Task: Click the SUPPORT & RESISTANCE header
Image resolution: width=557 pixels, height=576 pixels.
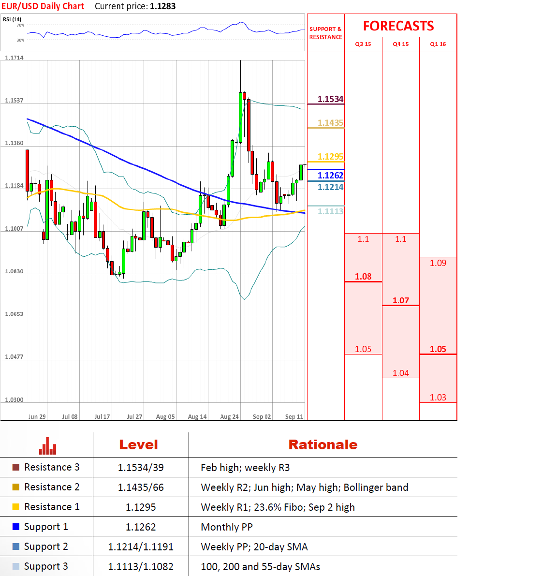Action: (x=326, y=33)
